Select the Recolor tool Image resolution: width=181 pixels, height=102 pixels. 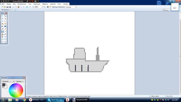click(x=5, y=34)
